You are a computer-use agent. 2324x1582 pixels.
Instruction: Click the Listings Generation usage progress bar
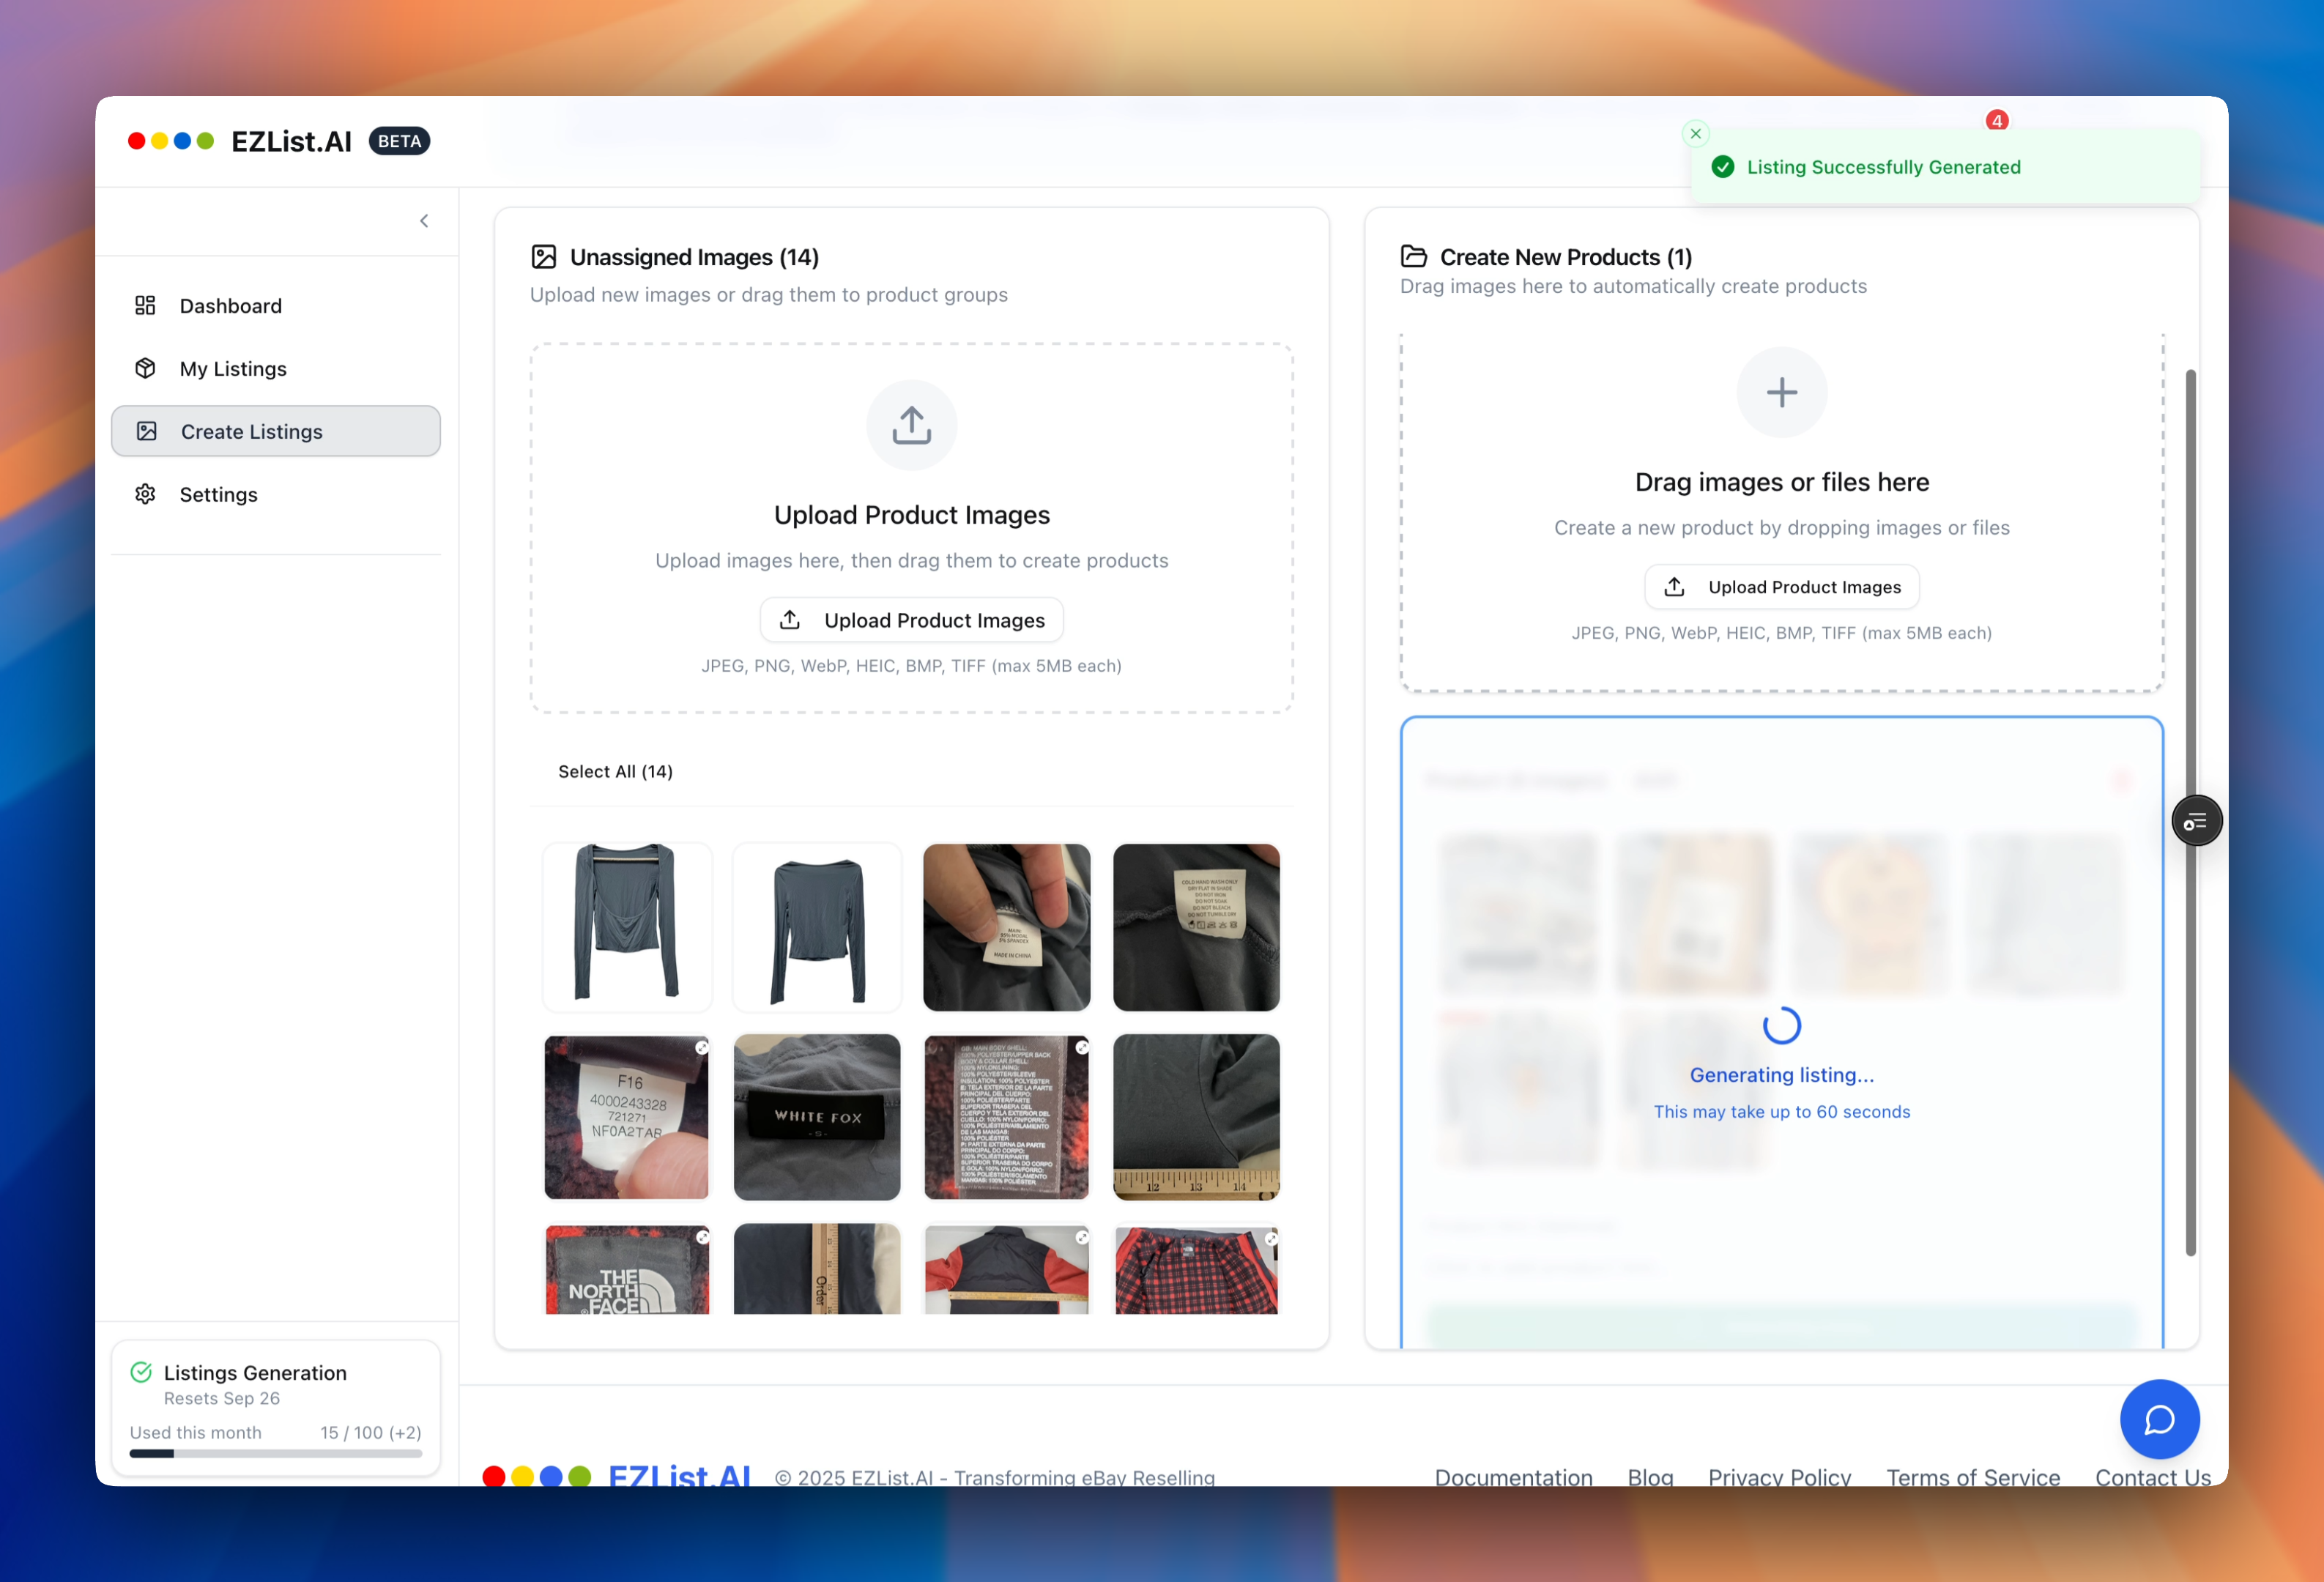point(275,1453)
